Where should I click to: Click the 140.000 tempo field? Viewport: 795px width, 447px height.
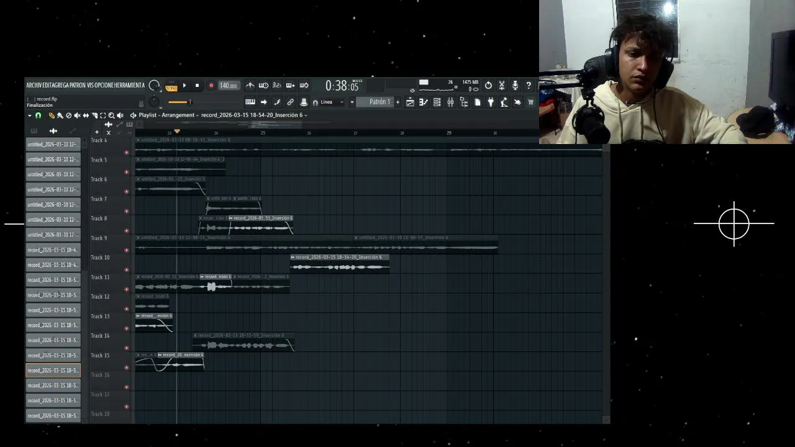pyautogui.click(x=229, y=86)
